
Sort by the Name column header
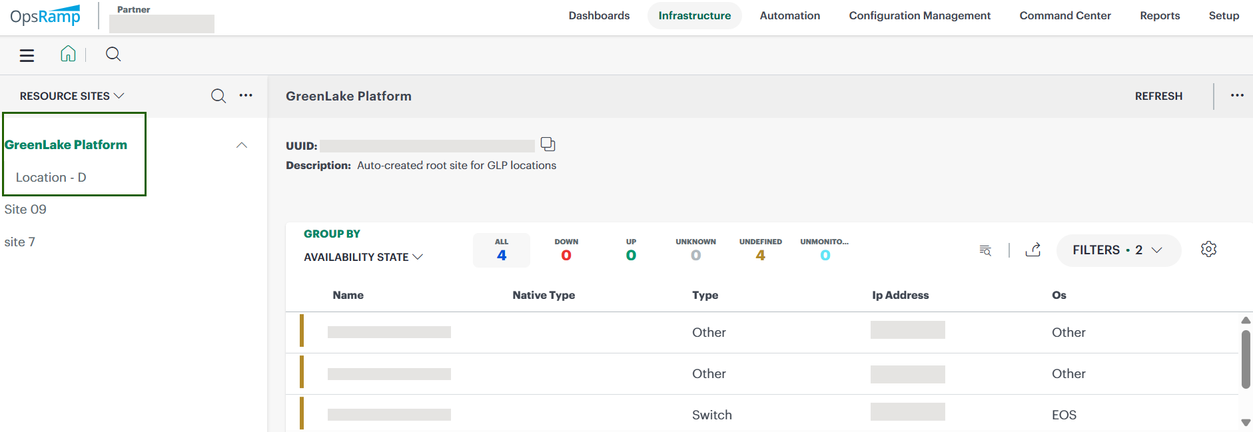point(348,295)
